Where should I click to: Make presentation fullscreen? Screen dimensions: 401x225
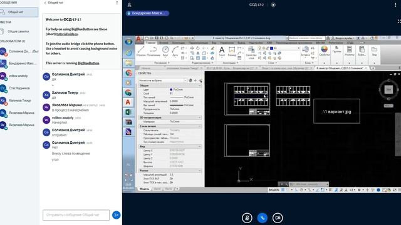[399, 21]
